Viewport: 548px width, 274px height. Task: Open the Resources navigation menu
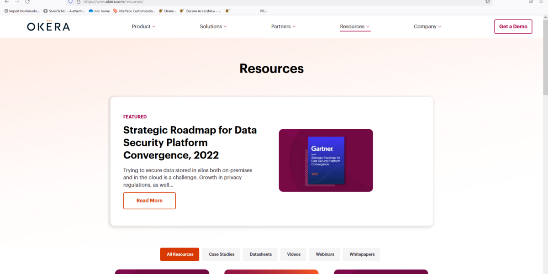355,26
